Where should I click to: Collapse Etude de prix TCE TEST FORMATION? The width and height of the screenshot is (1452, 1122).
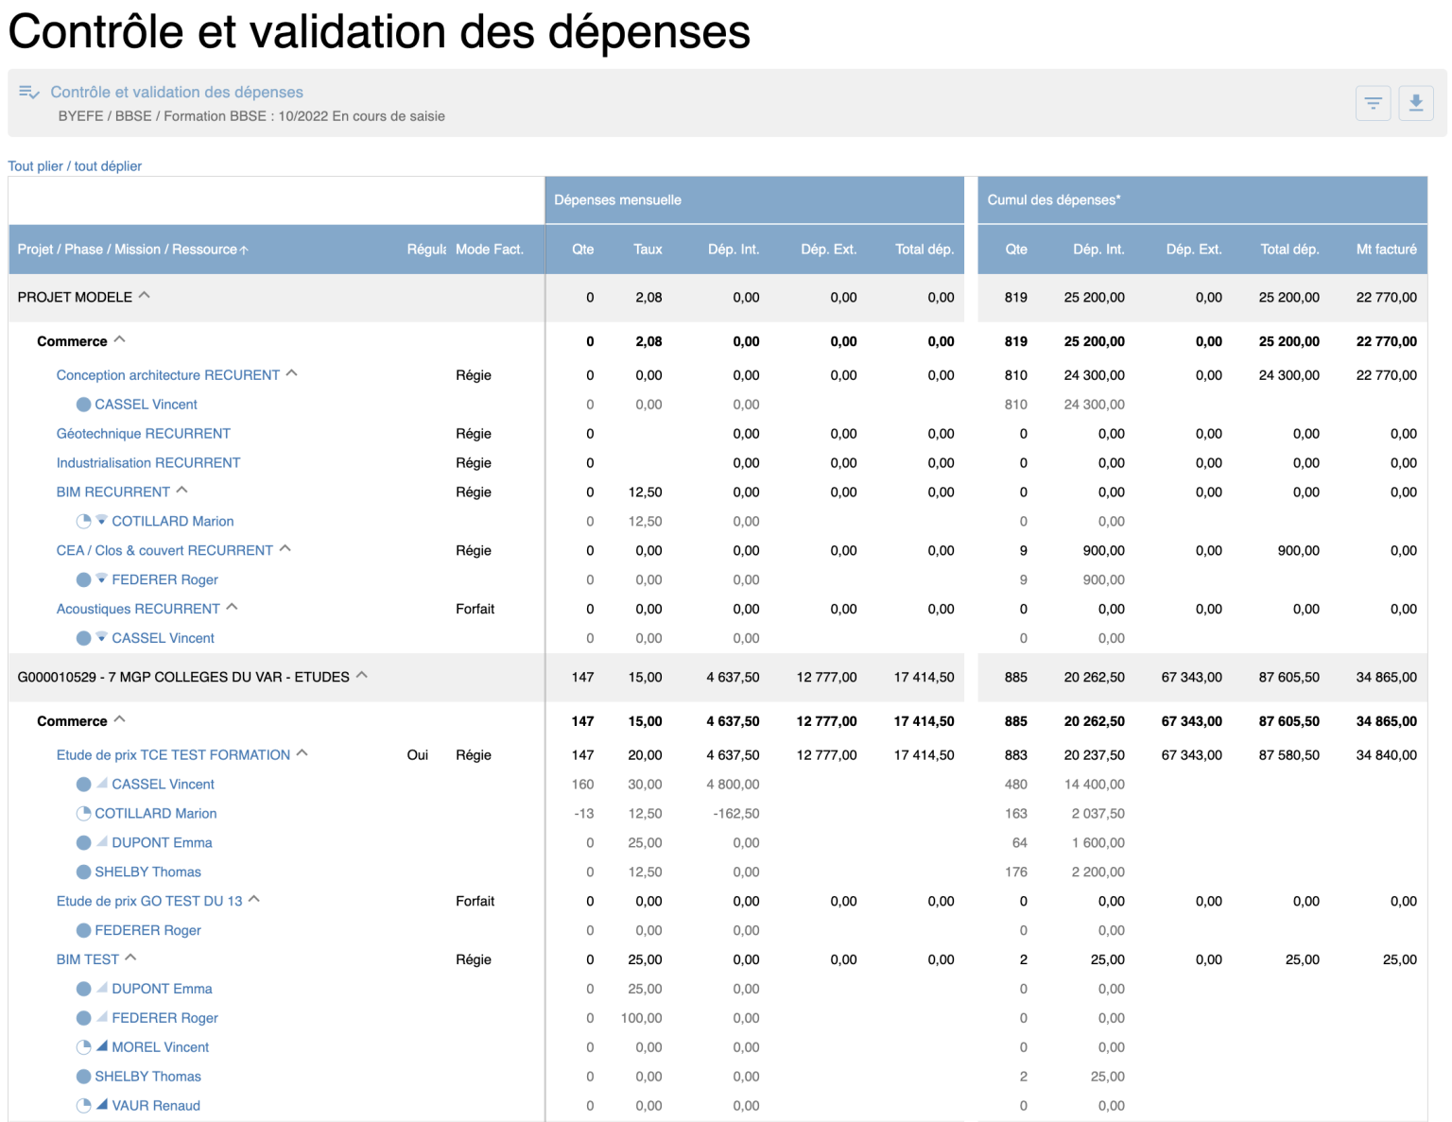coord(302,752)
